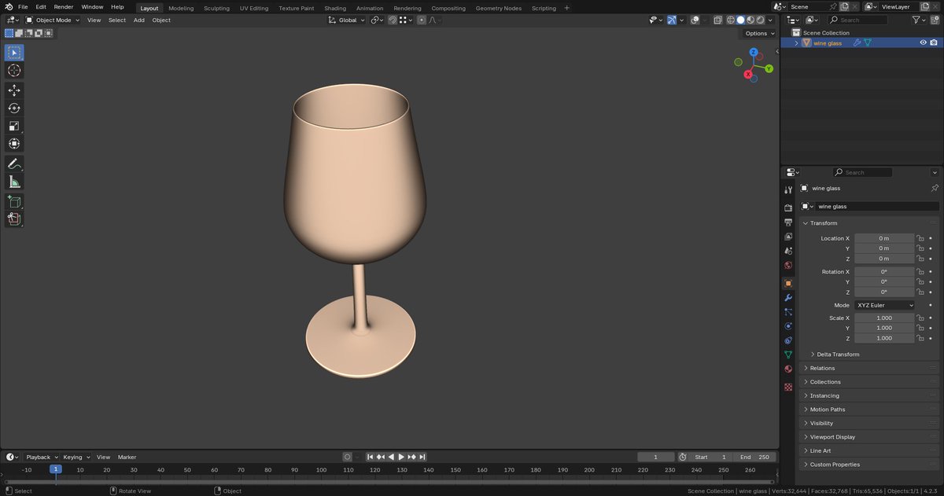Toggle proportional editing in header

(422, 20)
